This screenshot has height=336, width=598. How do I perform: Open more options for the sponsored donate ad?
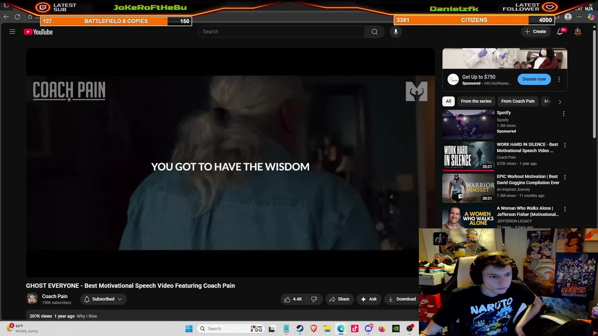(x=559, y=79)
